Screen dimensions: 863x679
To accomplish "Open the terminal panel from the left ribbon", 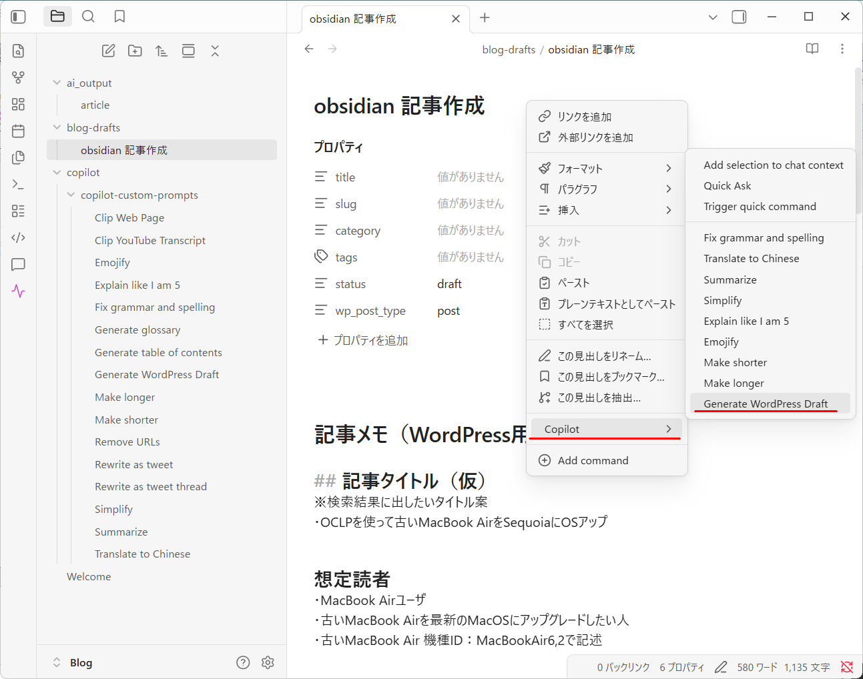I will coord(18,184).
